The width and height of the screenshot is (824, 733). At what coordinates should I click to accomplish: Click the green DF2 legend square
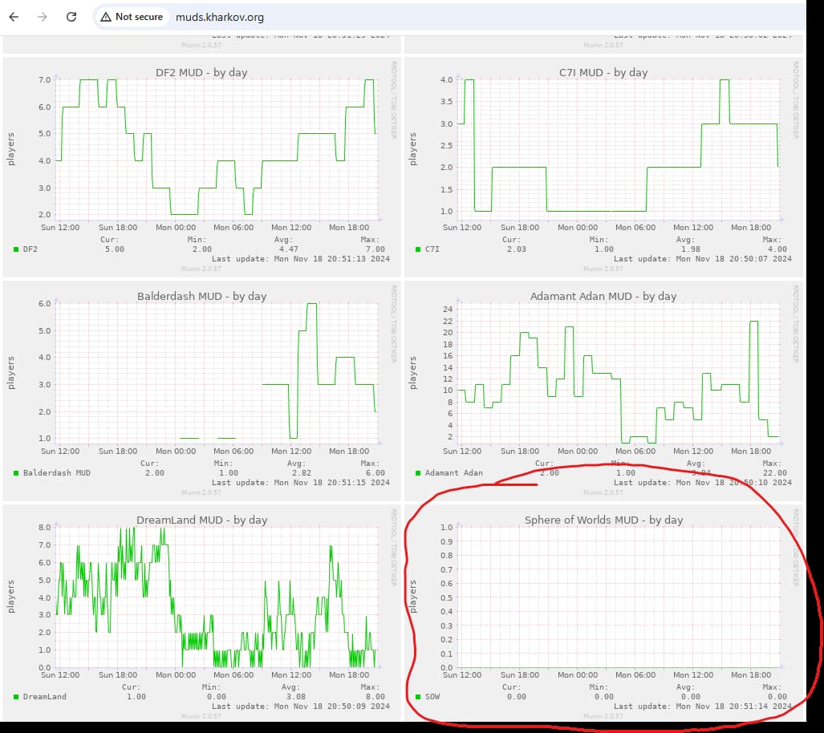click(16, 249)
